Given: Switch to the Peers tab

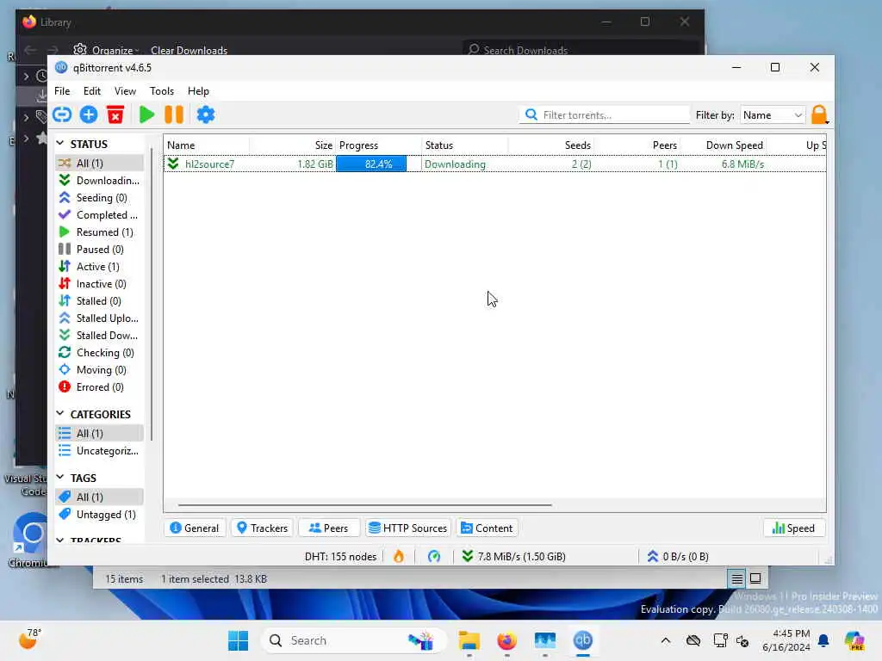Looking at the screenshot, I should point(328,528).
